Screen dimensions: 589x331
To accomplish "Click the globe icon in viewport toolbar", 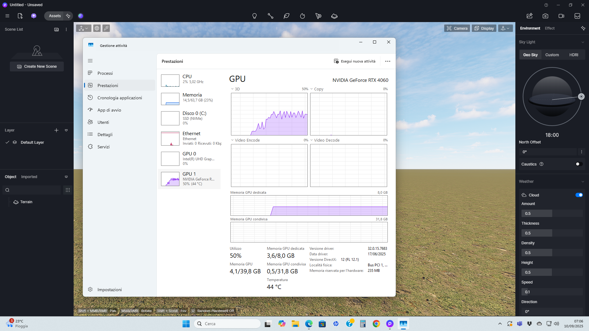I will [x=97, y=28].
